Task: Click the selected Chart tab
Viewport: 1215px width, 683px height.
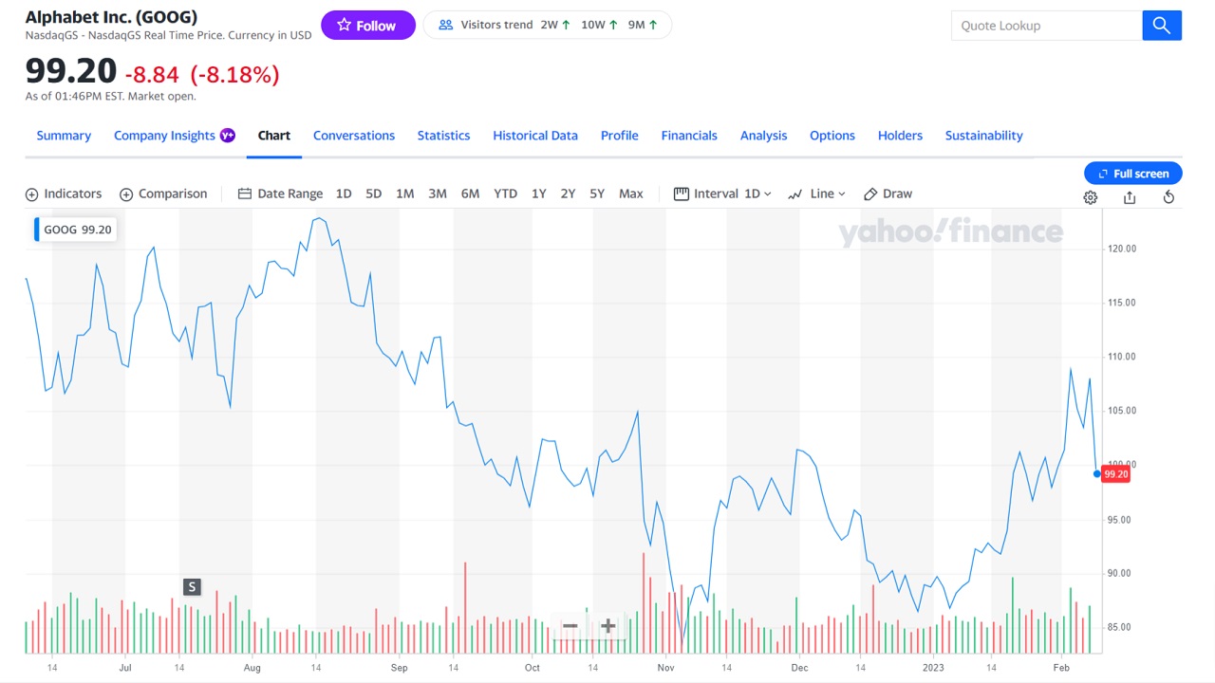Action: coord(274,136)
